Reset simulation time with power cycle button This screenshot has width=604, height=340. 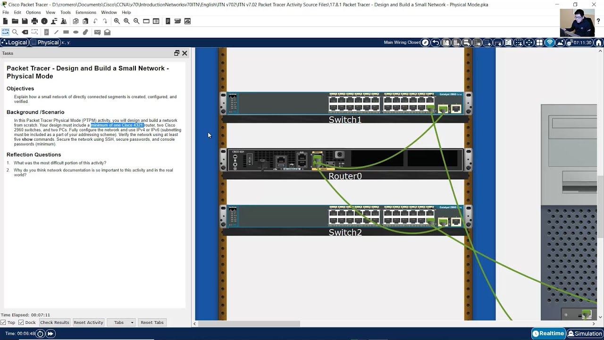(40, 334)
